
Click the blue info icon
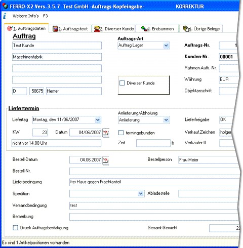[5, 16]
